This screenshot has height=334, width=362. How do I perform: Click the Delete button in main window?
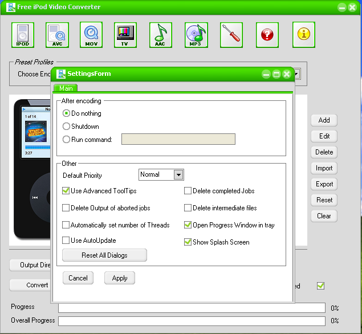pos(324,152)
